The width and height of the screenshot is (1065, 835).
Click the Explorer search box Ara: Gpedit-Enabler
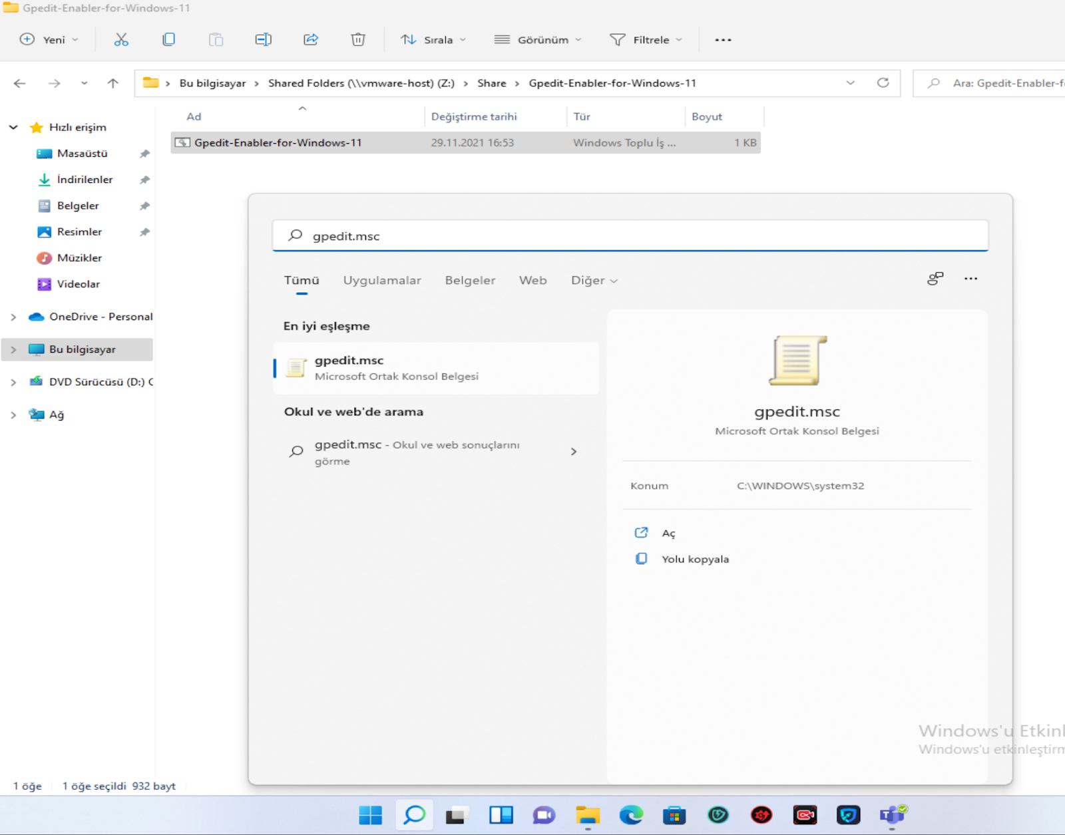click(989, 83)
